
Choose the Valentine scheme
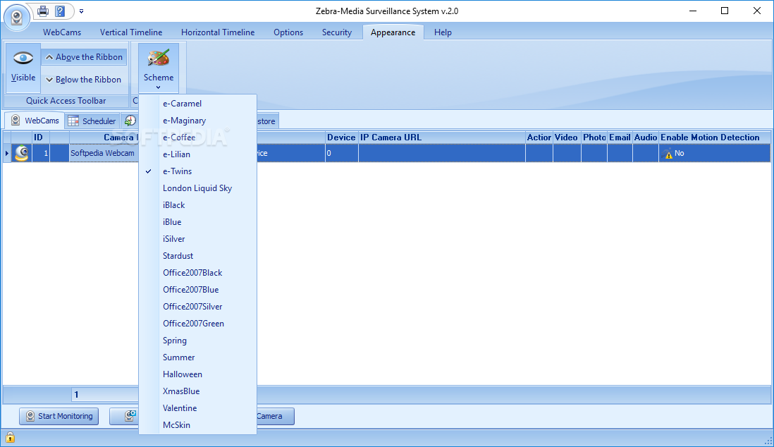point(198,408)
